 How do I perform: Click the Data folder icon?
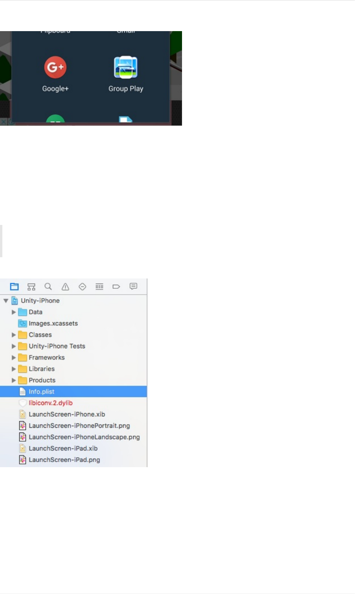click(x=23, y=312)
